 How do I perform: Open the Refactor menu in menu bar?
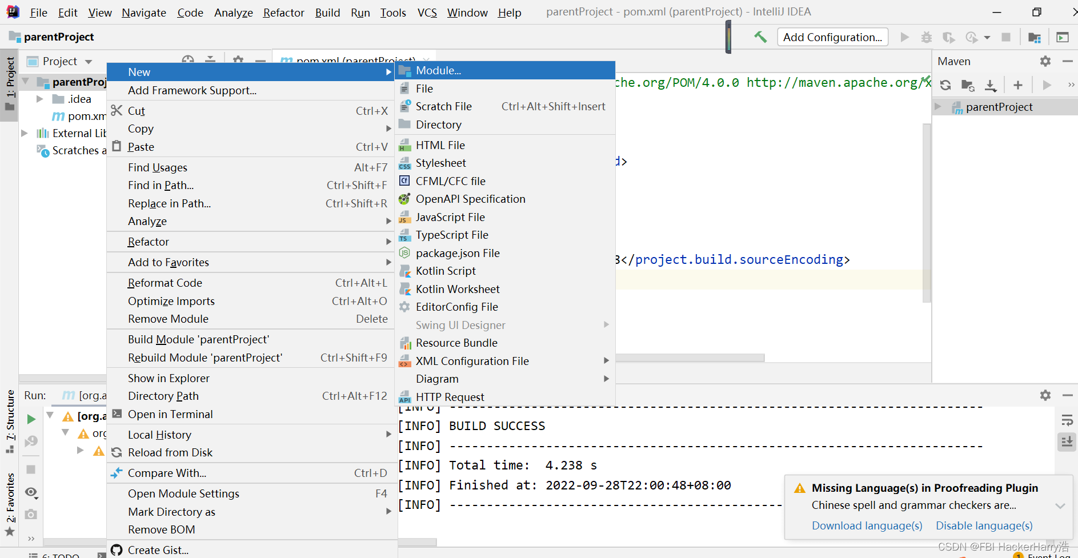tap(283, 12)
